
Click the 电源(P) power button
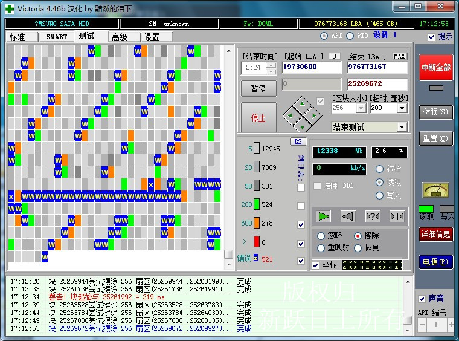435,262
